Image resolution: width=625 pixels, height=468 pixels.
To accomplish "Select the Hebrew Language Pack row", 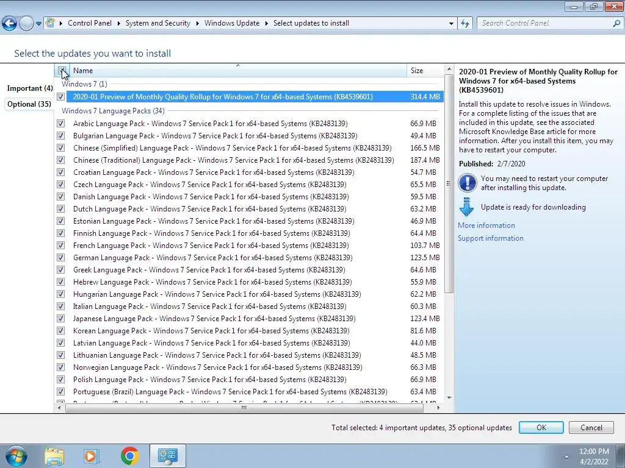I will (x=250, y=282).
